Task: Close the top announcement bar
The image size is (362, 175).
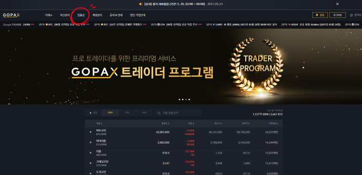Action: click(337, 4)
